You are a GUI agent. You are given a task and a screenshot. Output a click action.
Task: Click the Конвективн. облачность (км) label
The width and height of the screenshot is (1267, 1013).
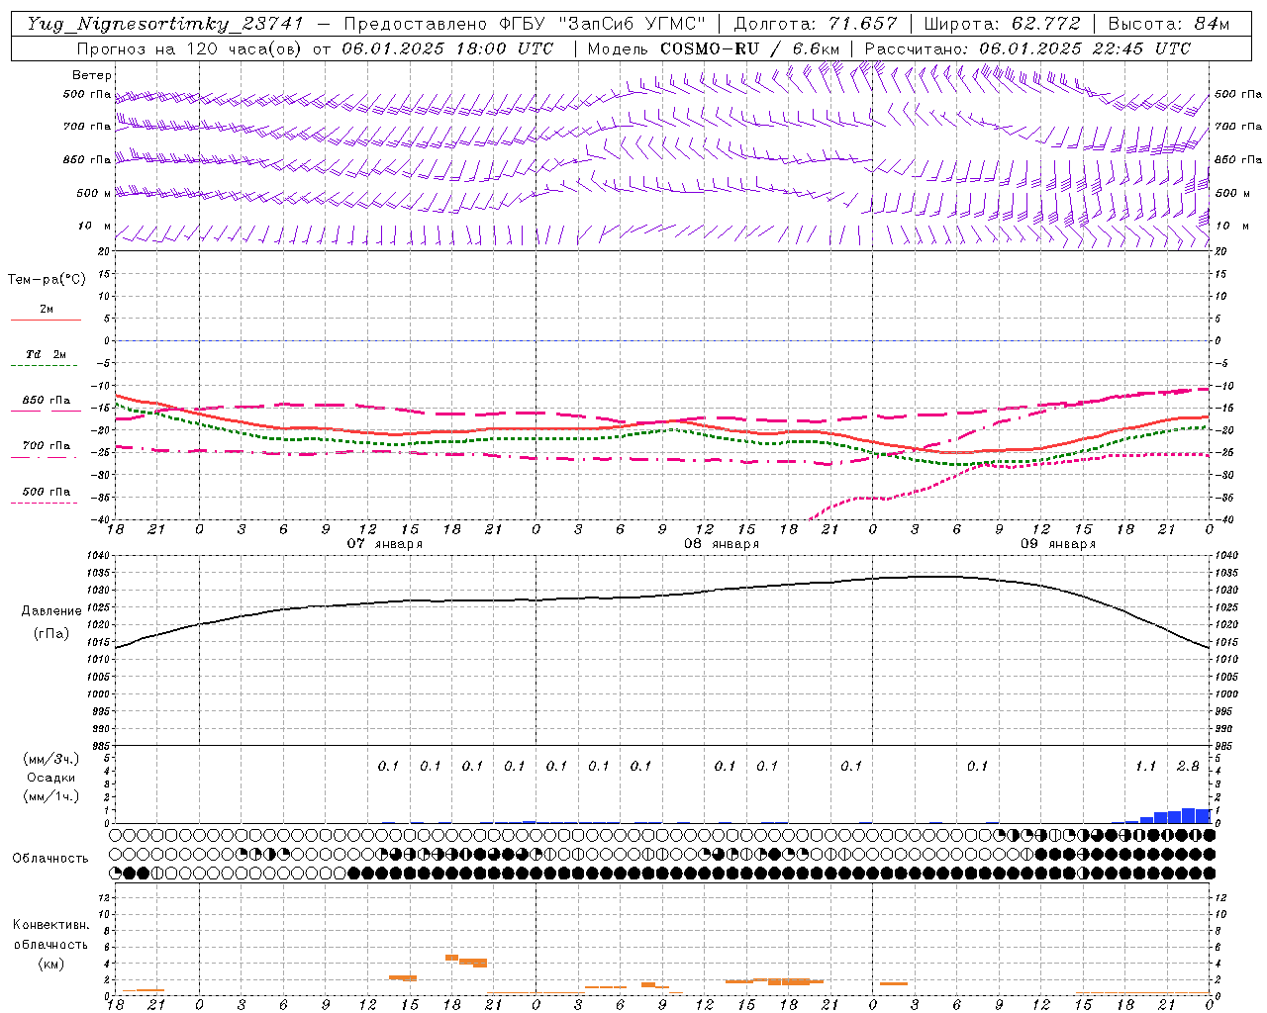(x=50, y=944)
